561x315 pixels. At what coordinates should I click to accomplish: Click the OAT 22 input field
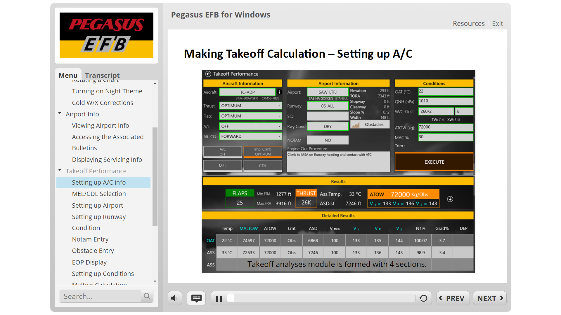(446, 92)
